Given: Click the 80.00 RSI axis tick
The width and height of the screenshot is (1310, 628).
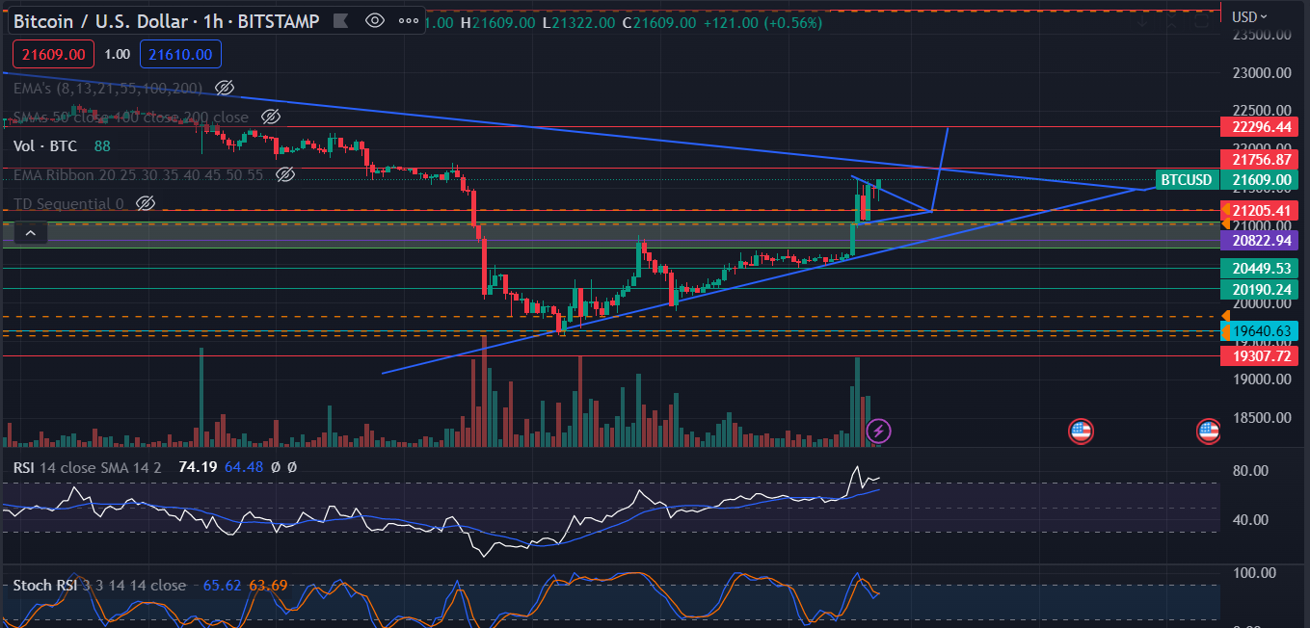Looking at the screenshot, I should [x=1250, y=471].
